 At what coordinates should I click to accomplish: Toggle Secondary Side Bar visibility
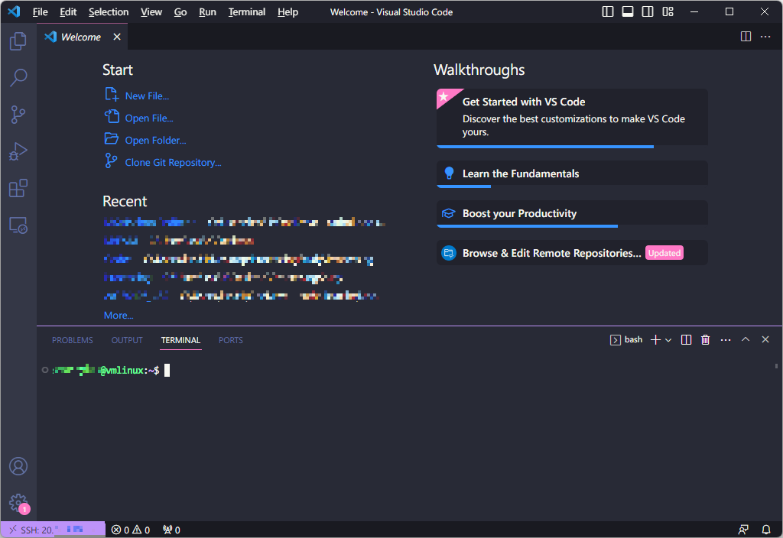coord(648,11)
